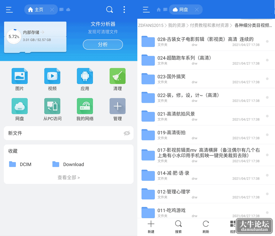This screenshot has width=275, height=236.
Task: Select the 028-古装女子电影剪辑 row circle
Action: point(267,42)
